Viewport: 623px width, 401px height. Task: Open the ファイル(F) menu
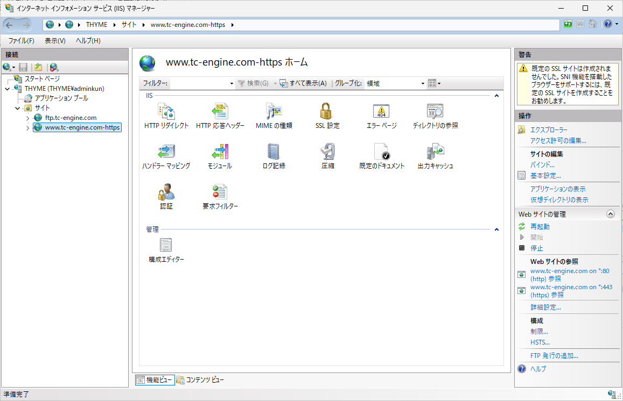[22, 40]
